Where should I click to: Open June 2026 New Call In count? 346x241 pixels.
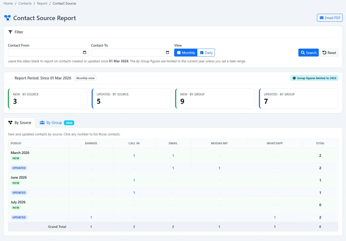click(134, 180)
